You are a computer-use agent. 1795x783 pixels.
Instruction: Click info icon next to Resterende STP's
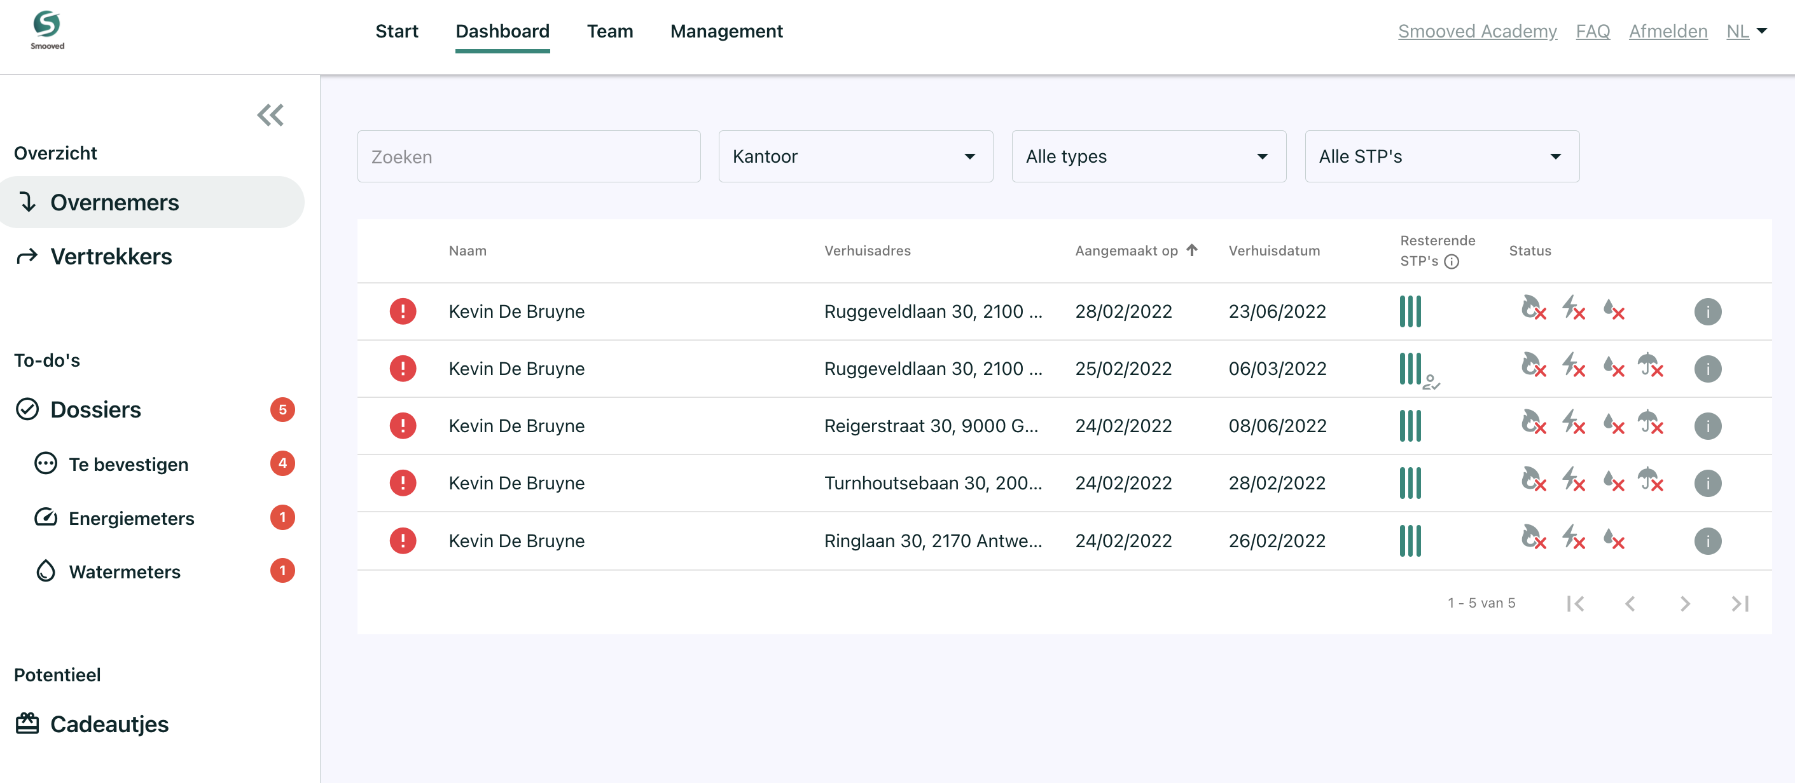coord(1452,262)
